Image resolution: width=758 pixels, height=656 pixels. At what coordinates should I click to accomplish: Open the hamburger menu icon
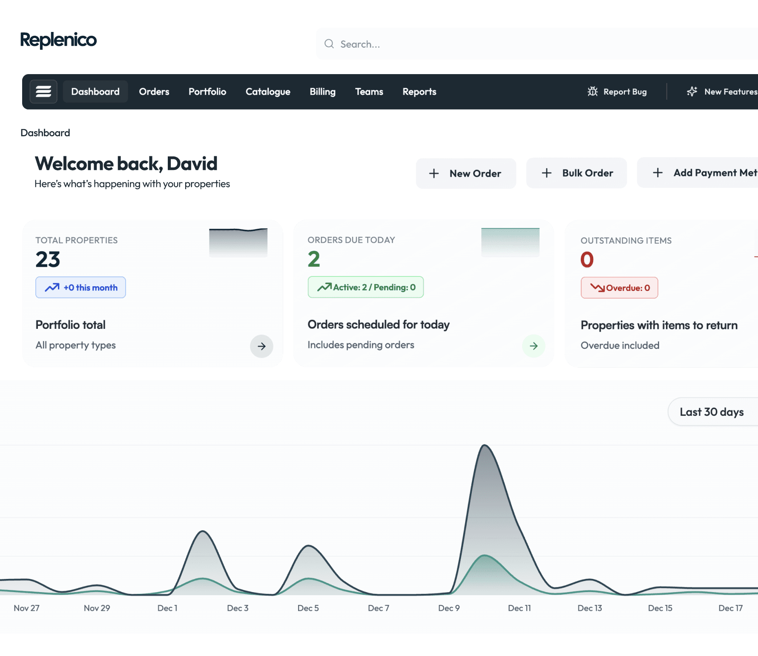point(43,92)
